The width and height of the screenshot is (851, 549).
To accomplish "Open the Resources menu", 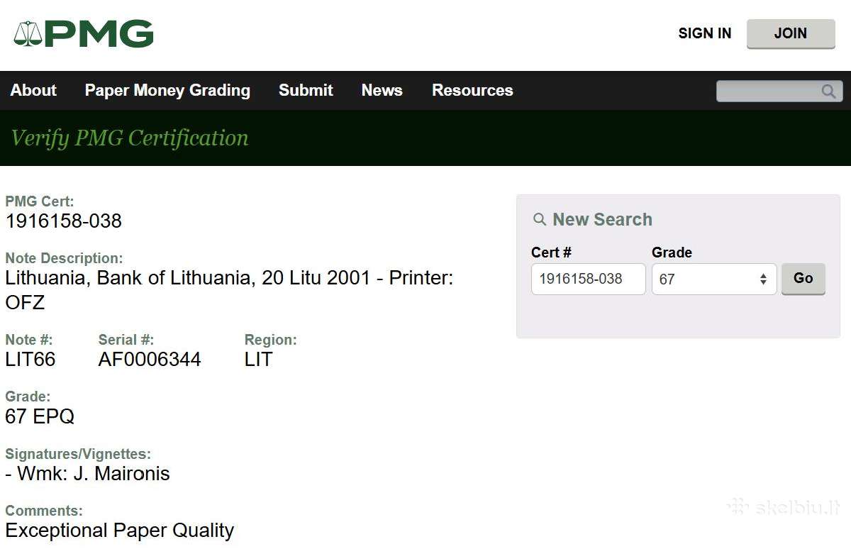I will 472,90.
